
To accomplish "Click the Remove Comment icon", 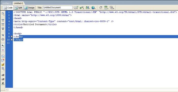I will coord(3,60).
